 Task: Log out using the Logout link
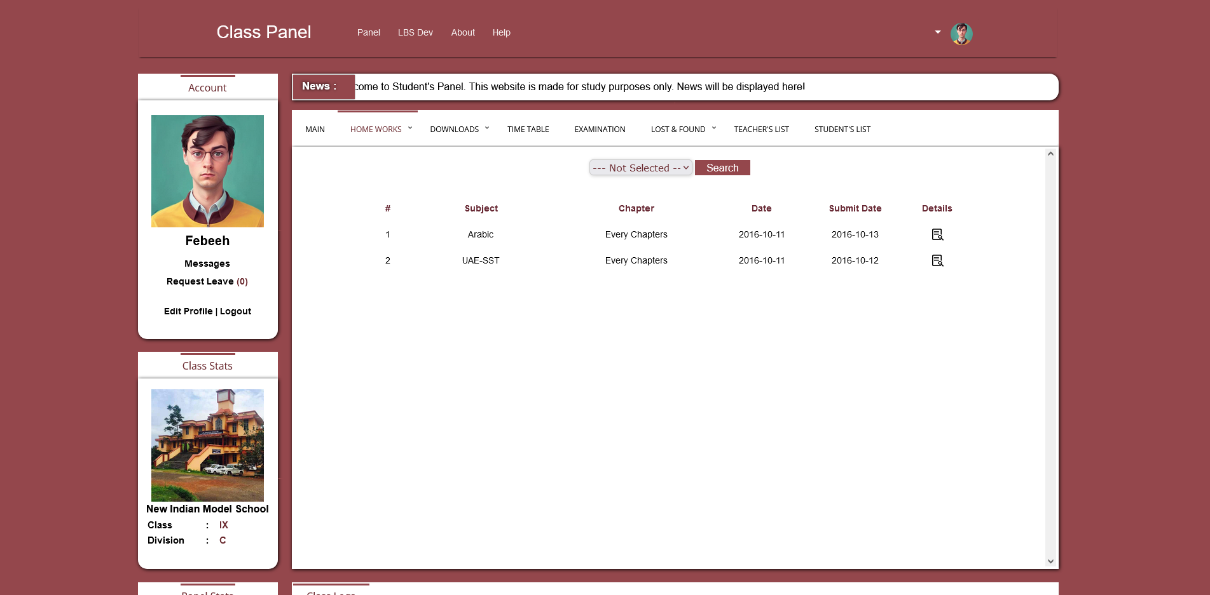tap(235, 312)
